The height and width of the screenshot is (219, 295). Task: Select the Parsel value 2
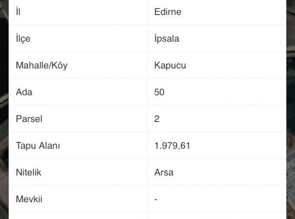tap(157, 119)
